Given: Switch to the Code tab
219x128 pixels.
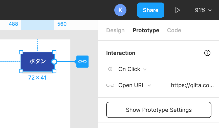Looking at the screenshot, I should pyautogui.click(x=174, y=30).
